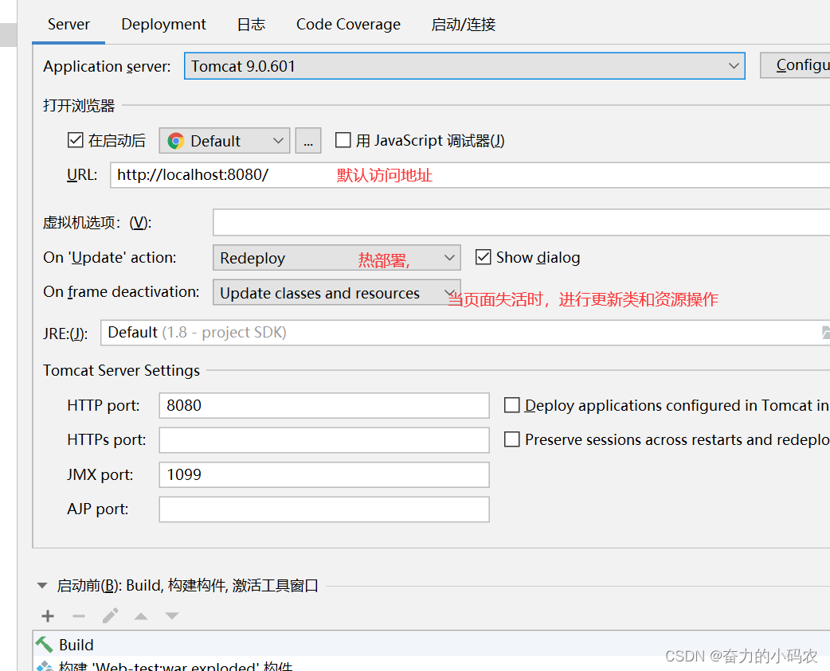
Task: Click the Chrome icon in the browser dropdown
Action: (176, 141)
